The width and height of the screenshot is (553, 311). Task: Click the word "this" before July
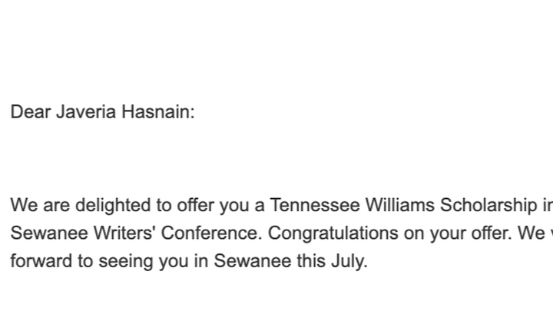point(311,261)
